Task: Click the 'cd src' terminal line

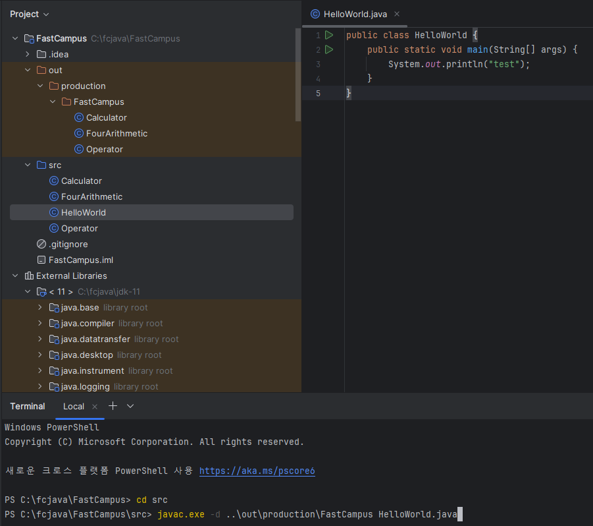Action: [x=86, y=500]
